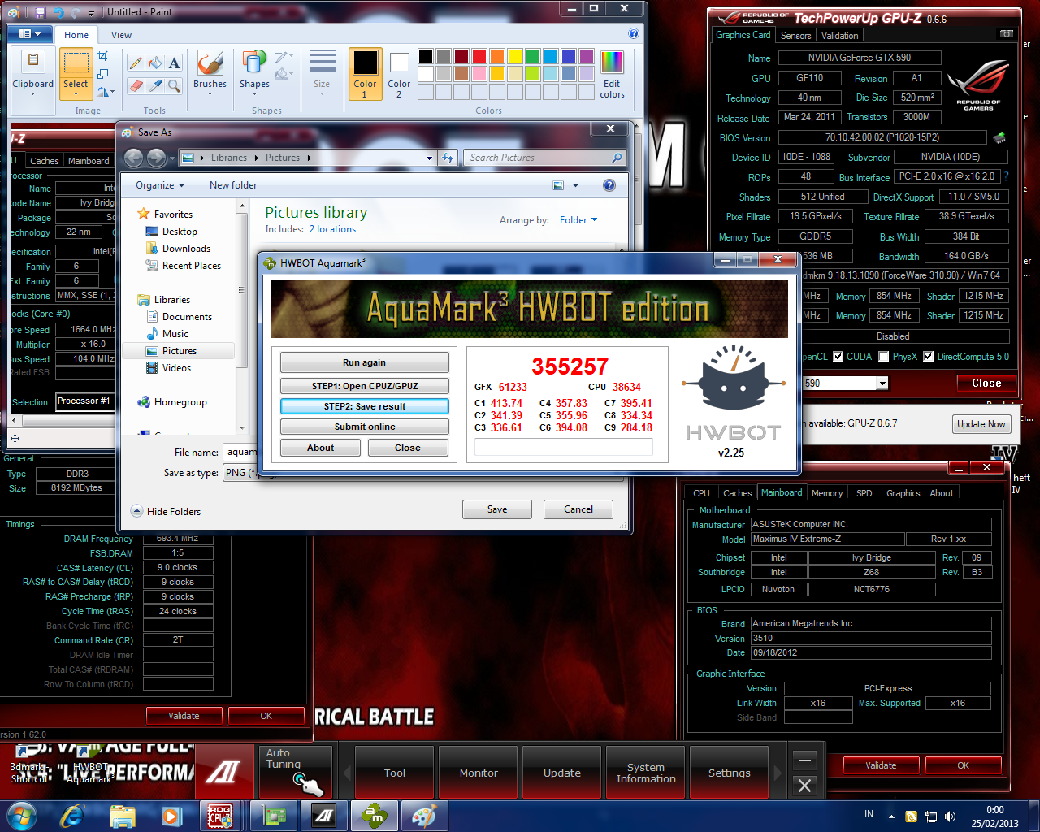Pick the yellow swatch in Paint palette

(x=515, y=56)
